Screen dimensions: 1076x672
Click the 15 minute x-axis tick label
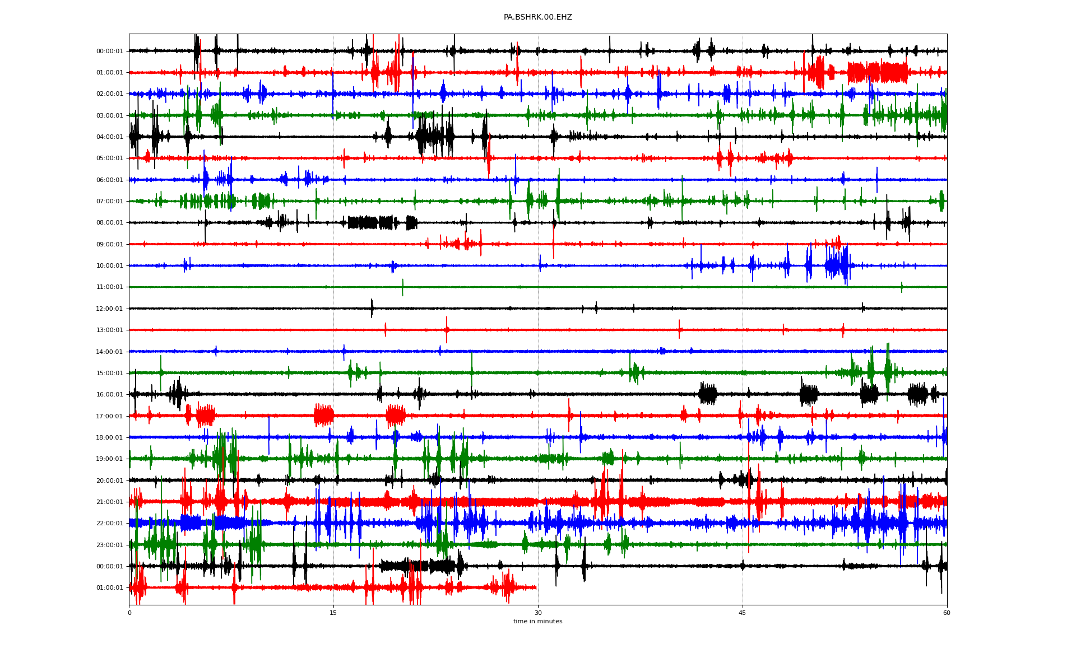click(333, 613)
